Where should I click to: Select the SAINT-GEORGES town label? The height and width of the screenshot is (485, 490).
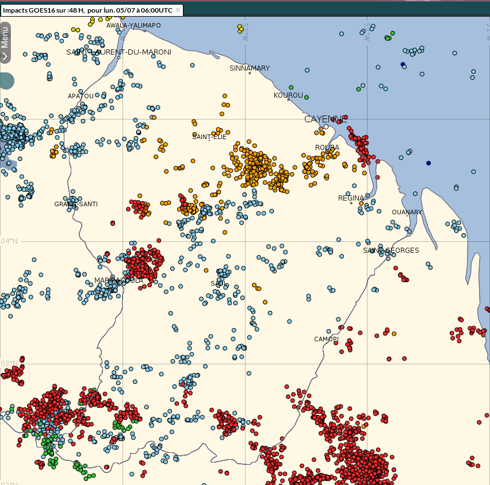[391, 251]
